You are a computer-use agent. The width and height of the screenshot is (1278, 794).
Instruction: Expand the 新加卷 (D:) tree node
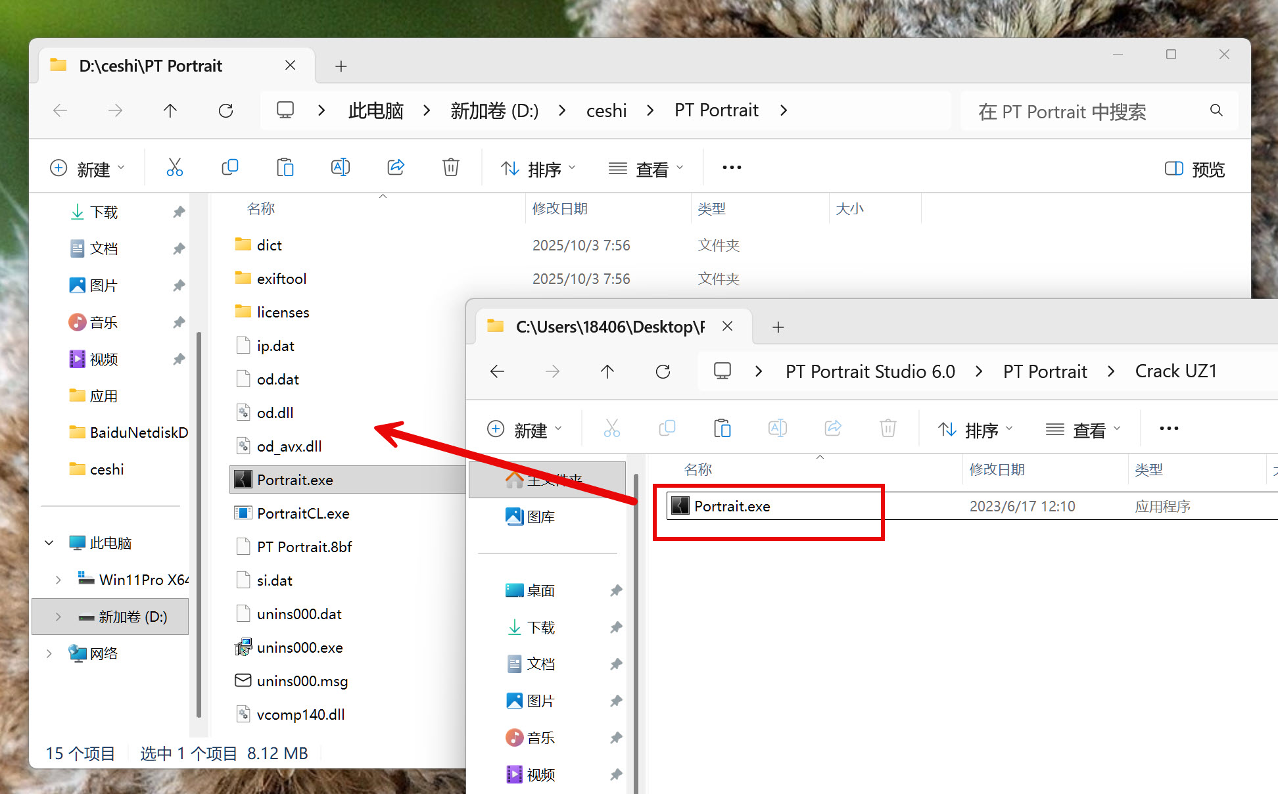[x=58, y=617]
